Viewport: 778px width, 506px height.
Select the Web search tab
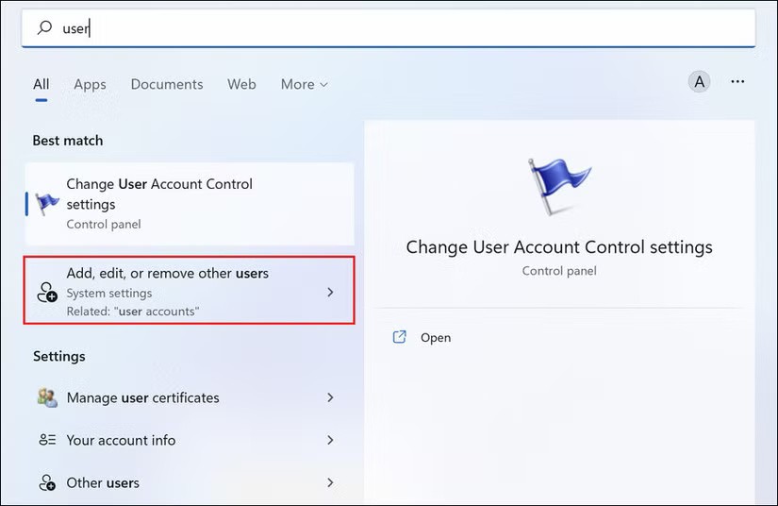coord(241,84)
